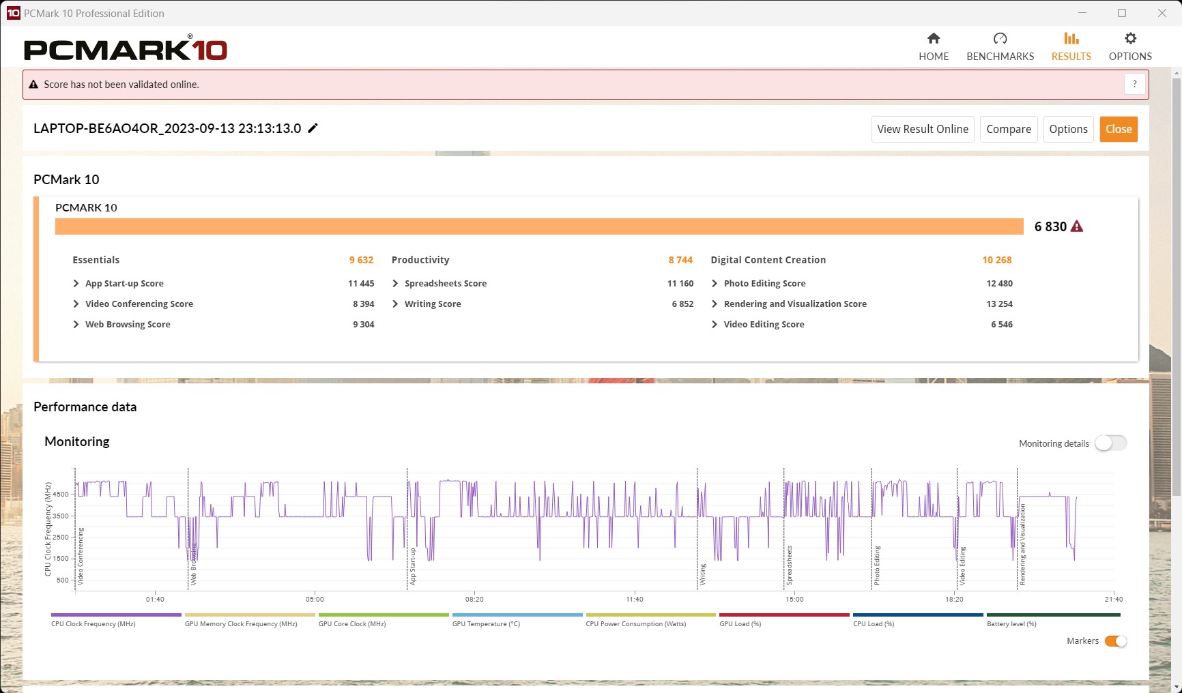Click the Essentials heading

(x=96, y=260)
